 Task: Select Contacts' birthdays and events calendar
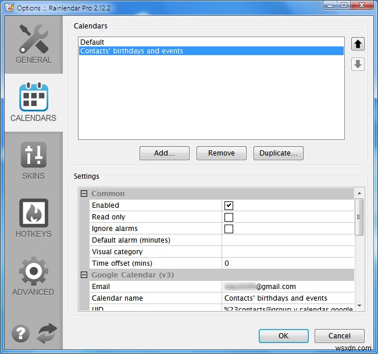[x=211, y=50]
